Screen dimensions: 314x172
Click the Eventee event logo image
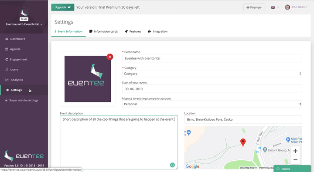88,79
